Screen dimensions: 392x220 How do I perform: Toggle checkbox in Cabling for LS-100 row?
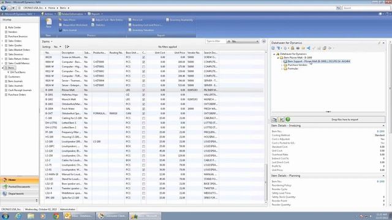(143, 118)
